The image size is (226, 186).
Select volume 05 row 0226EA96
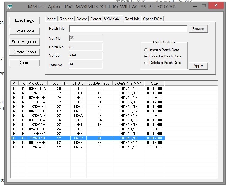(88, 147)
